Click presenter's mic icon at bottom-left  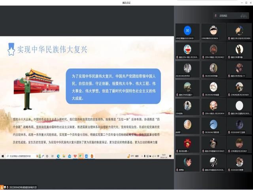[x=8, y=187]
